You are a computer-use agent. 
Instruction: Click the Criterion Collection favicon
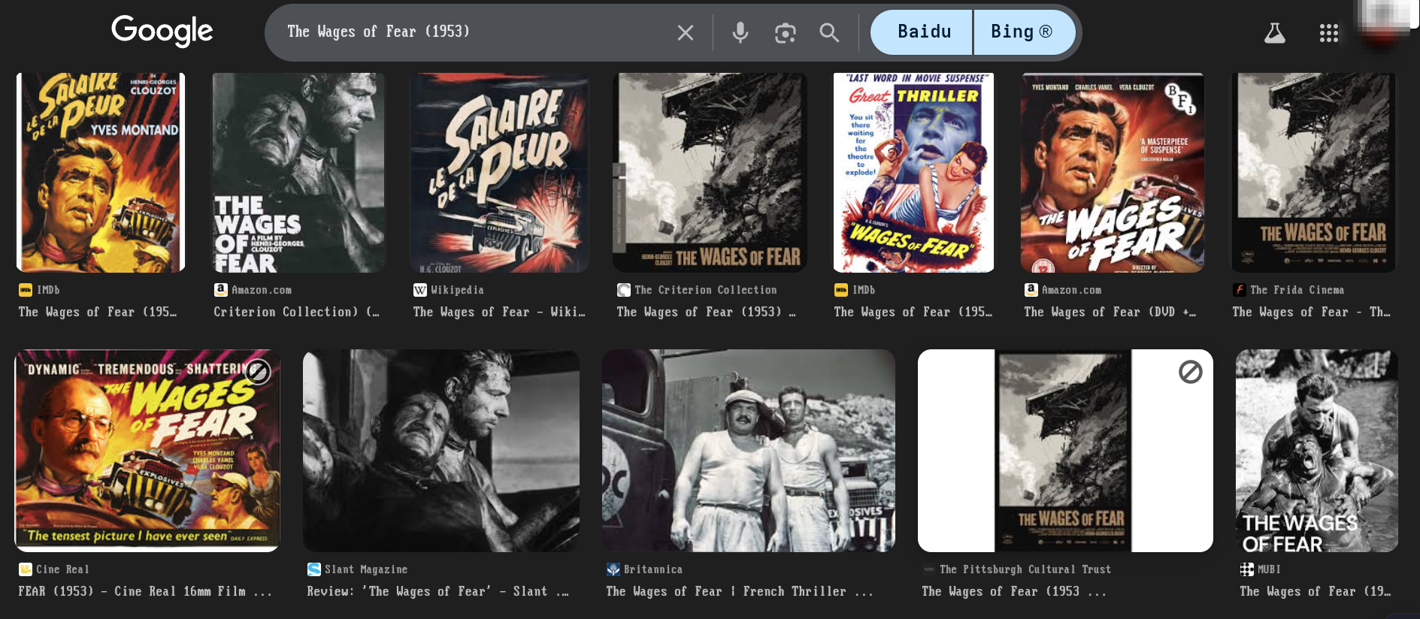(x=624, y=290)
